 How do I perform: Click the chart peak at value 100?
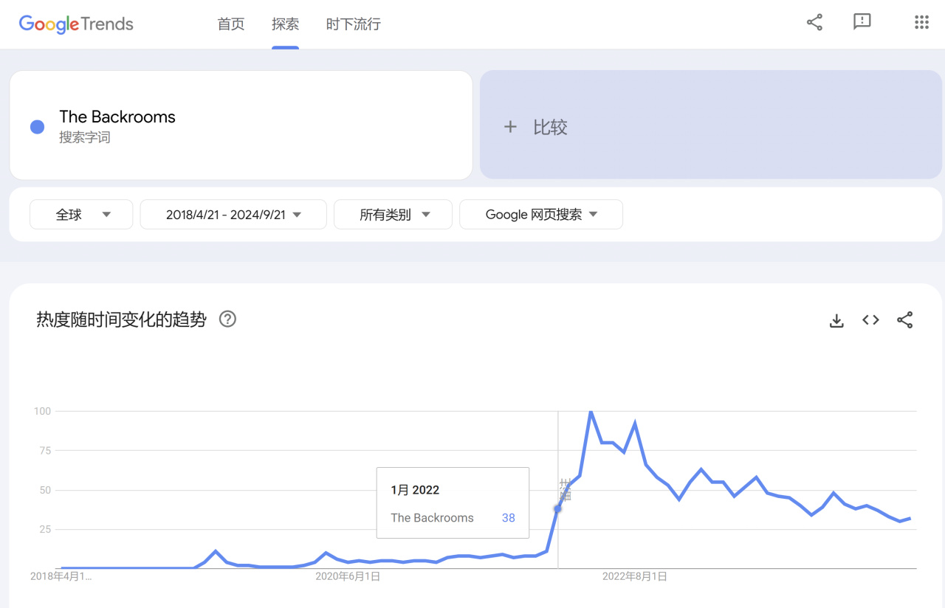[591, 412]
